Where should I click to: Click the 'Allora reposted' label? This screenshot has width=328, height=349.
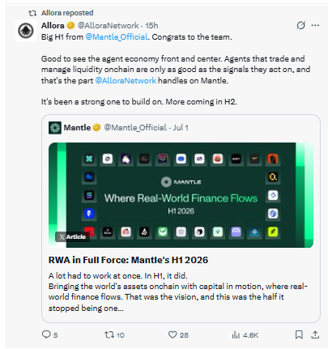(67, 13)
